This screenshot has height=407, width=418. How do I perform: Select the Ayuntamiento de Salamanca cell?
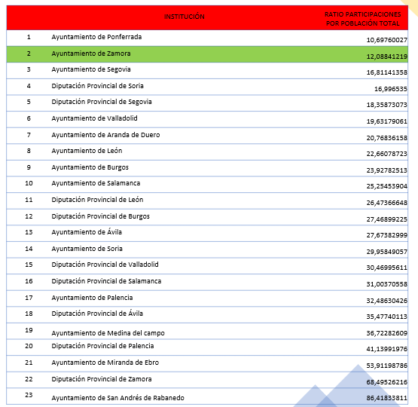96,183
